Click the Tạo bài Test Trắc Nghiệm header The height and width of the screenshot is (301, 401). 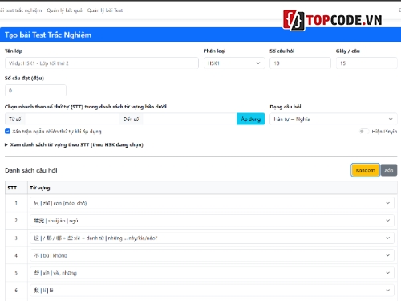[x=48, y=35]
